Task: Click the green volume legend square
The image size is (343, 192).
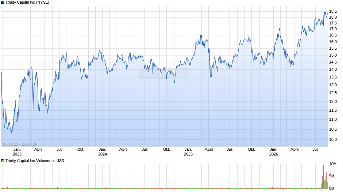Action: [3, 161]
